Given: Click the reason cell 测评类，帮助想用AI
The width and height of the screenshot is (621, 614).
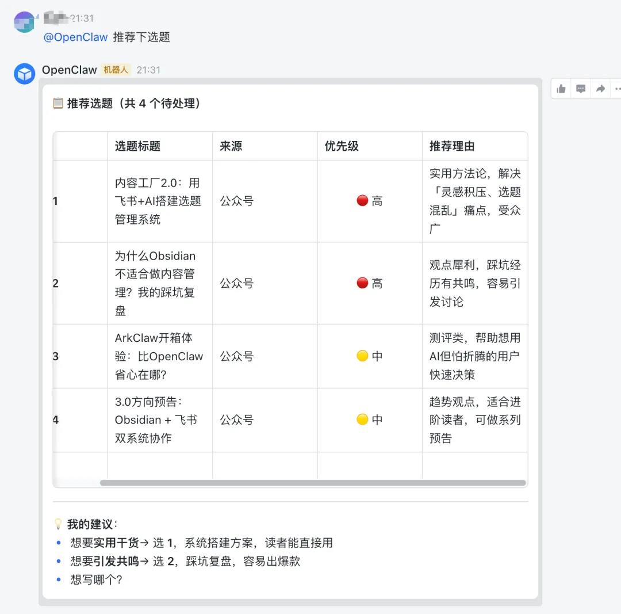Looking at the screenshot, I should pos(475,356).
